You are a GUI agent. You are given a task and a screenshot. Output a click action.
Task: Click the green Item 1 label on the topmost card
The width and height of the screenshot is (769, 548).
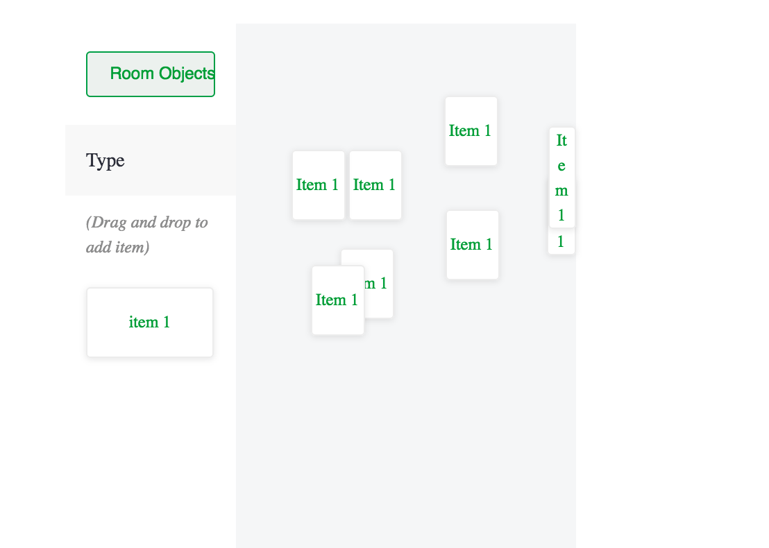click(x=471, y=130)
